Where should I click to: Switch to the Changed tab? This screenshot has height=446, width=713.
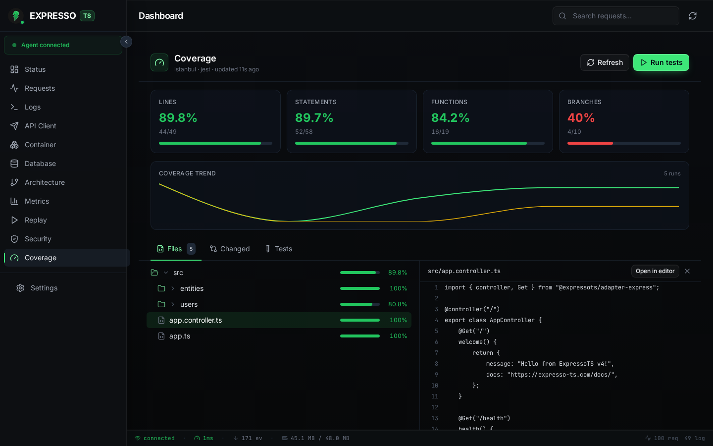230,249
